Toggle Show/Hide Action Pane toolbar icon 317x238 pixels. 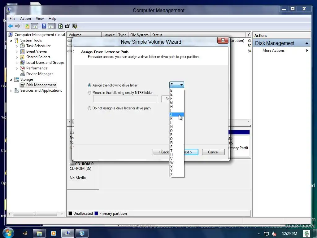51,26
